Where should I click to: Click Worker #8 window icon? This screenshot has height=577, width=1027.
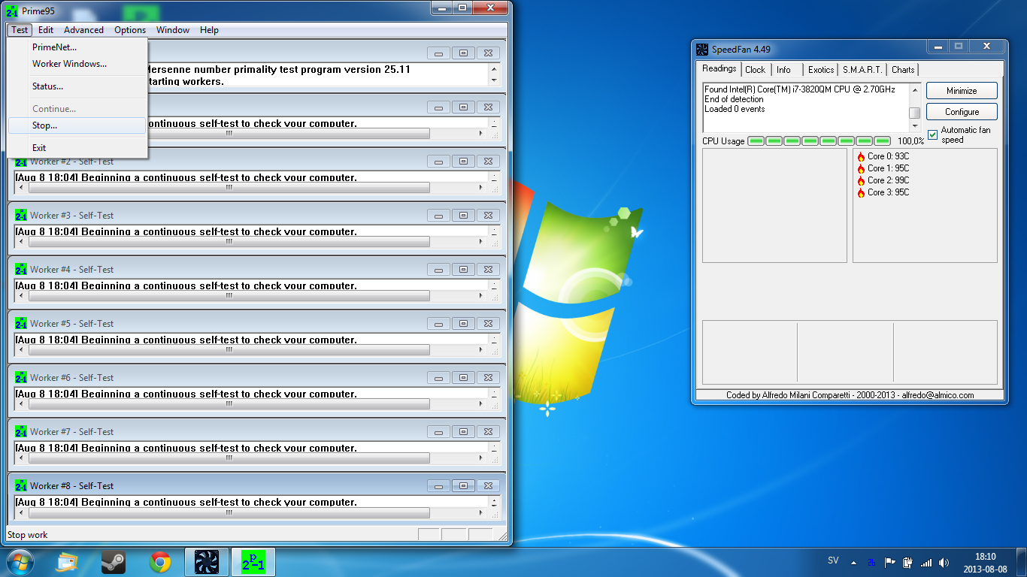(21, 486)
